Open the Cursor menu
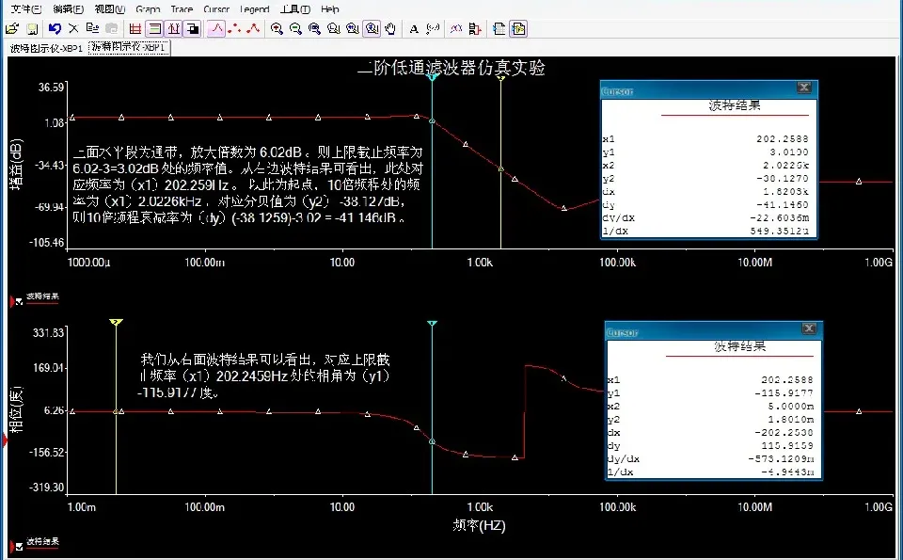 click(216, 9)
